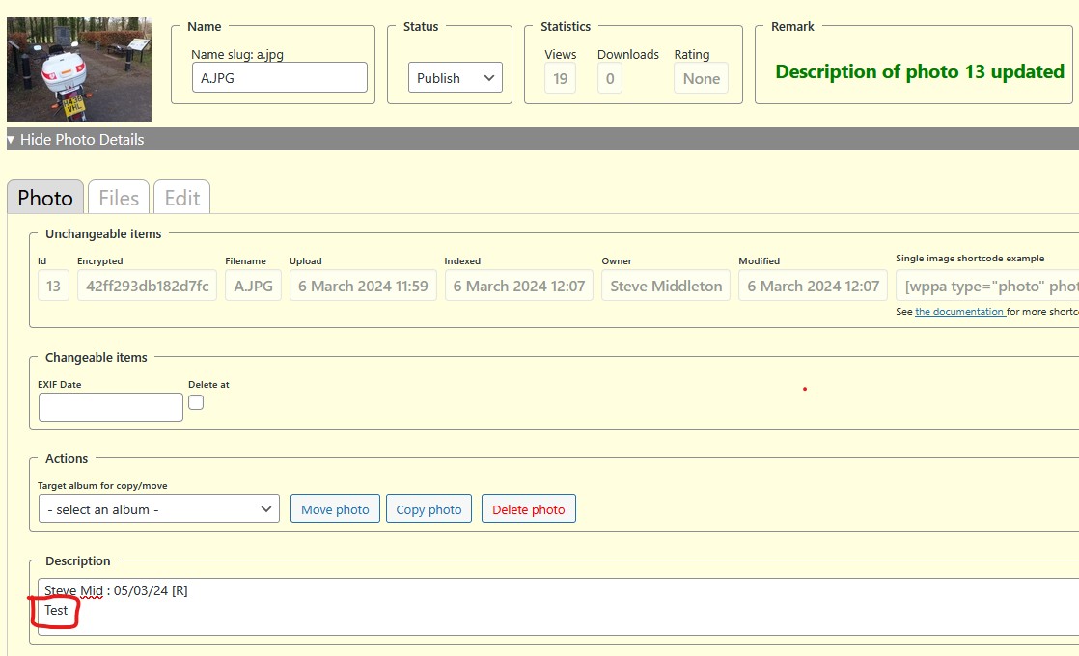Click the Views count box
Screen dimensions: 1079x656
point(560,79)
